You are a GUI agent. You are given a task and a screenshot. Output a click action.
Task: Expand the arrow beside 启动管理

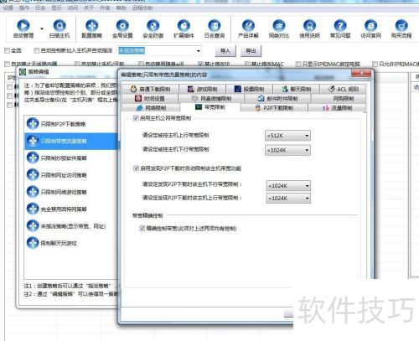42,28
